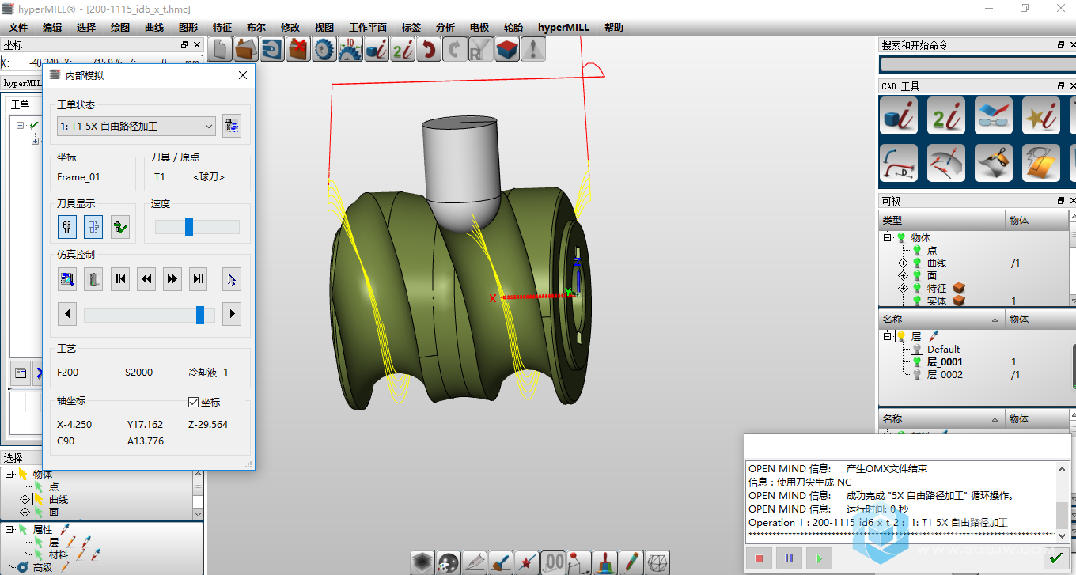
Task: Click the CAD tools scissors trim icon
Action: tap(994, 163)
